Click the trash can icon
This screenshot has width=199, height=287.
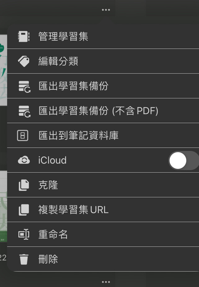pos(24,259)
